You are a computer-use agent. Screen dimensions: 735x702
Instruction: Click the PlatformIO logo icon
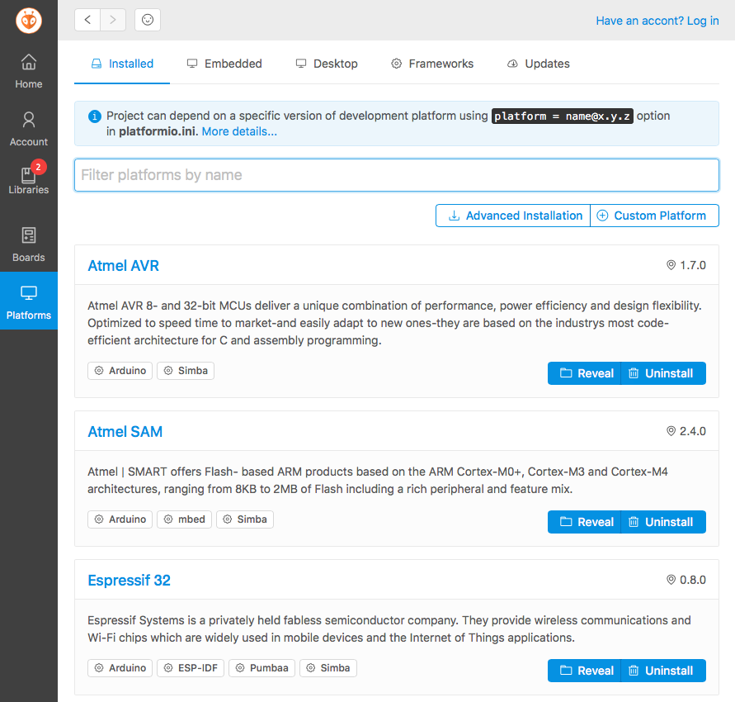click(29, 21)
